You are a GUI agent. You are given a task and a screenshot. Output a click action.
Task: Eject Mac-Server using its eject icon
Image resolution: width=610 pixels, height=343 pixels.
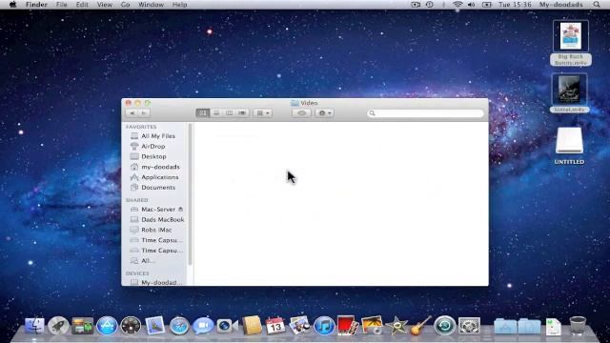[180, 210]
